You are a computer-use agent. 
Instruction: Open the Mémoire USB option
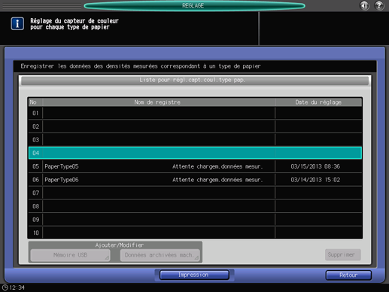(x=70, y=255)
